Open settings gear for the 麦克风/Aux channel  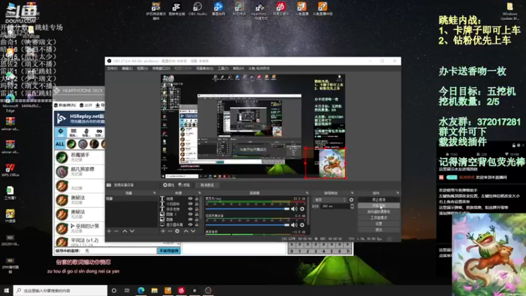302,209
